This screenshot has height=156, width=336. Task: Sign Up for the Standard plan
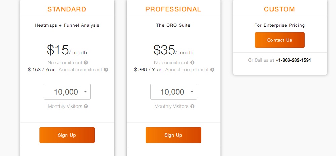tap(67, 135)
